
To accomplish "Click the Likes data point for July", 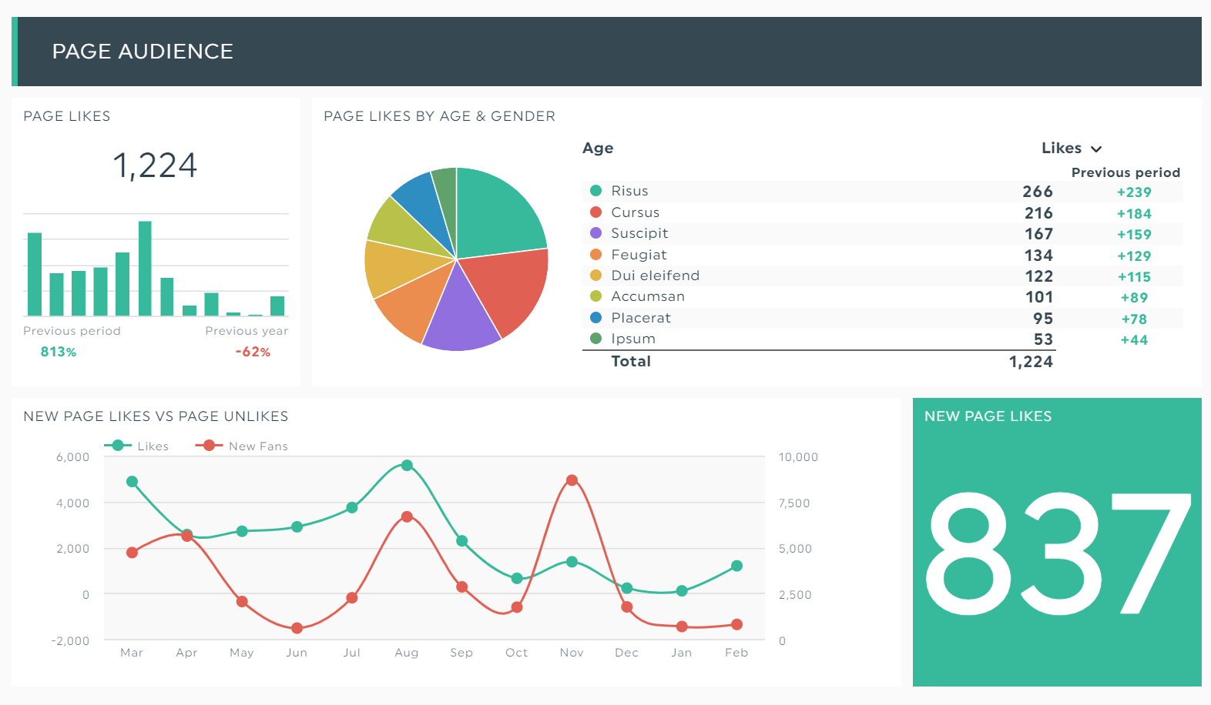I will point(352,507).
